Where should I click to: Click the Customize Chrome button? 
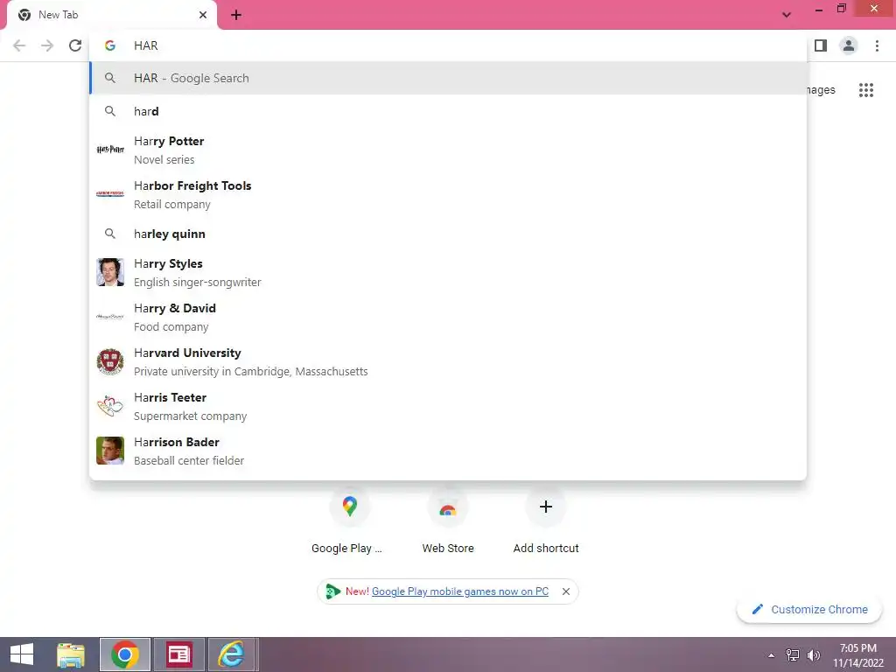point(809,609)
